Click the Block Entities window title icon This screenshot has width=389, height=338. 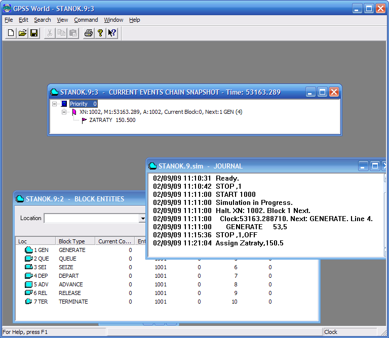click(20, 199)
